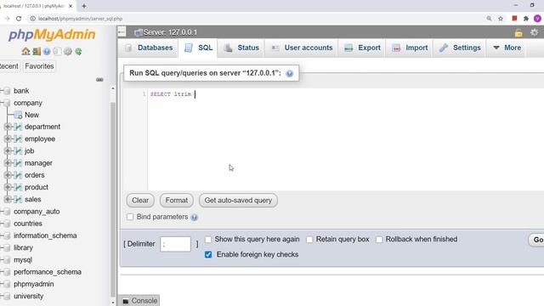Image resolution: width=544 pixels, height=306 pixels.
Task: Open the Import tab
Action: pos(410,48)
